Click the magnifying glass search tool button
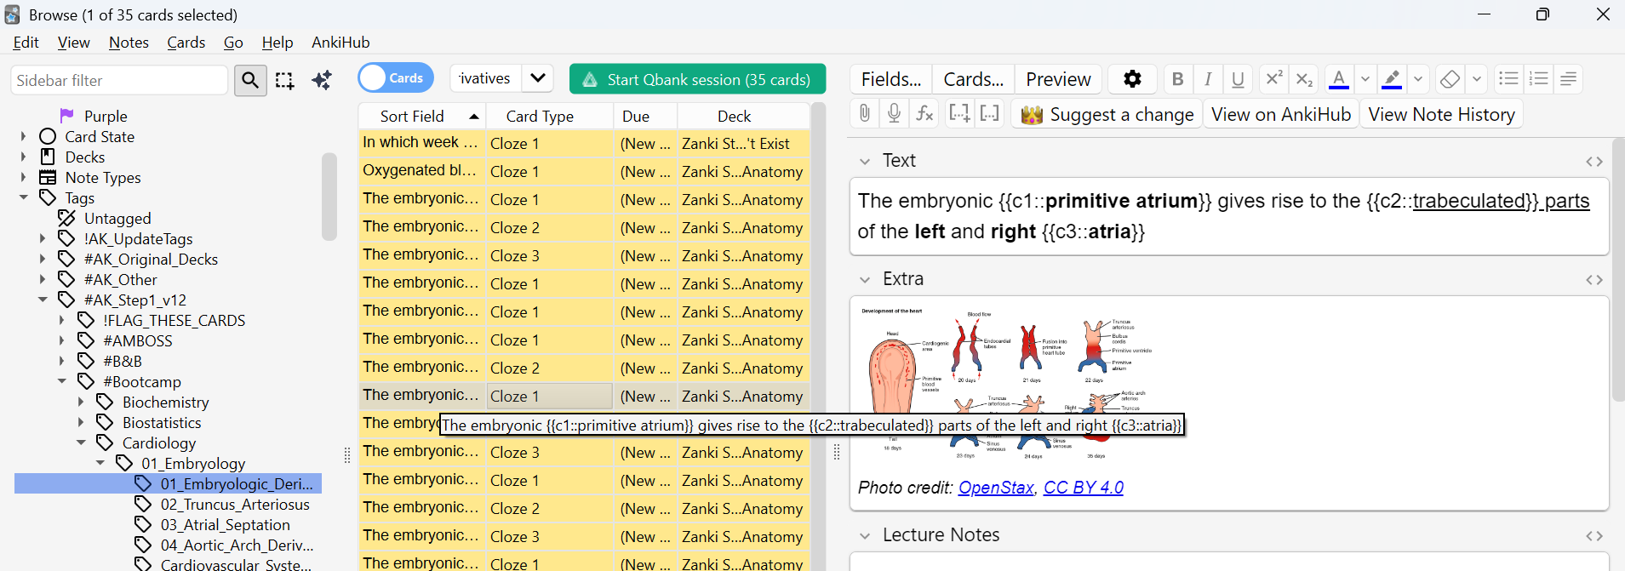The height and width of the screenshot is (571, 1625). 249,80
